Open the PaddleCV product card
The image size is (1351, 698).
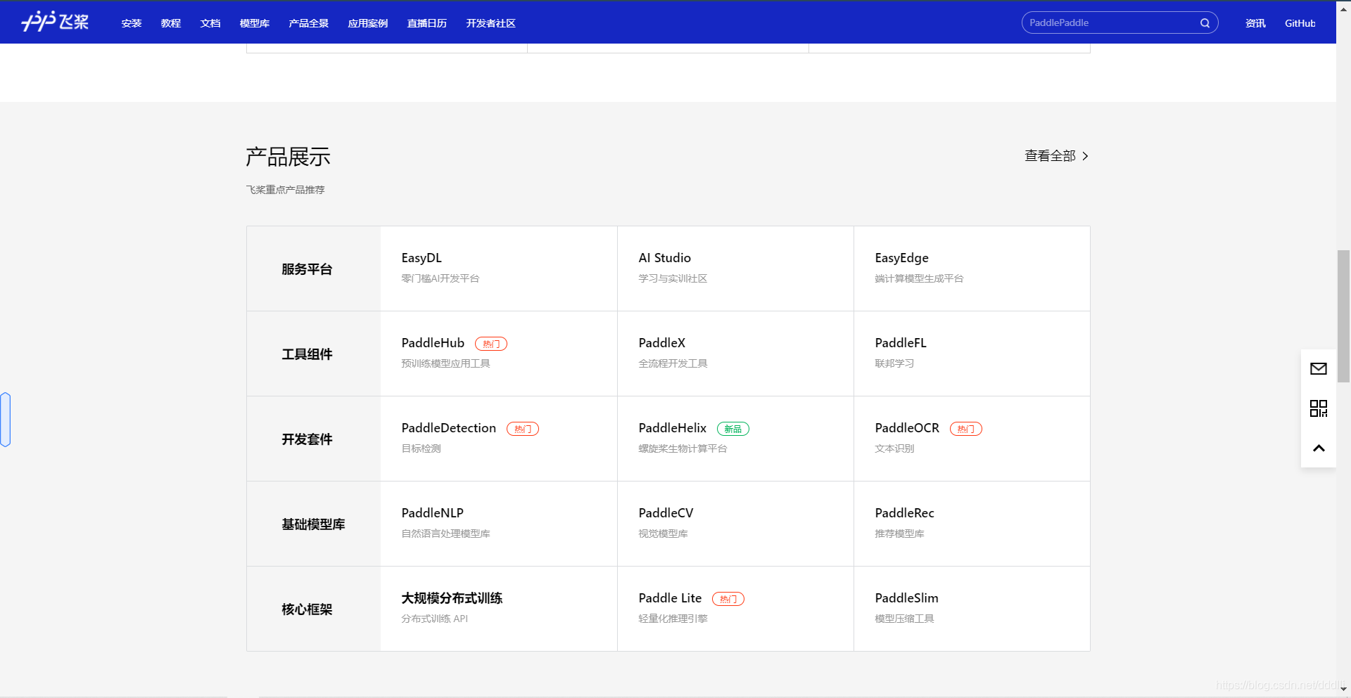tap(735, 524)
